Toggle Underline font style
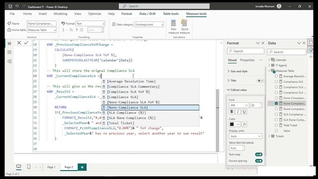 244,111
